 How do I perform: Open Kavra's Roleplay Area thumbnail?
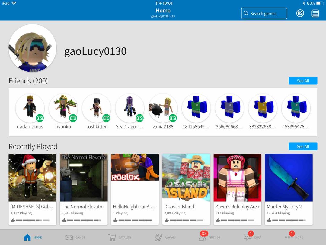point(238,178)
